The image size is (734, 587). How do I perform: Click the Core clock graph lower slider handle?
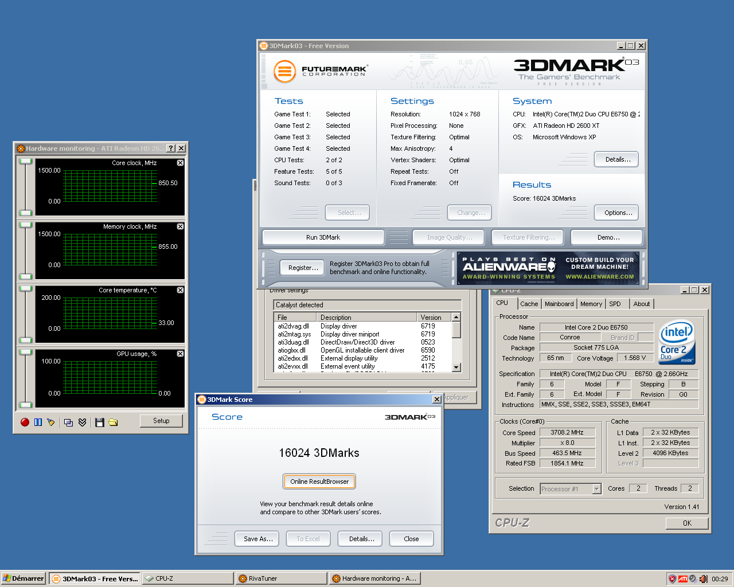coord(25,213)
